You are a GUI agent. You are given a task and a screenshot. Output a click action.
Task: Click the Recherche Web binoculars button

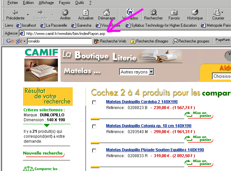pos(110,41)
